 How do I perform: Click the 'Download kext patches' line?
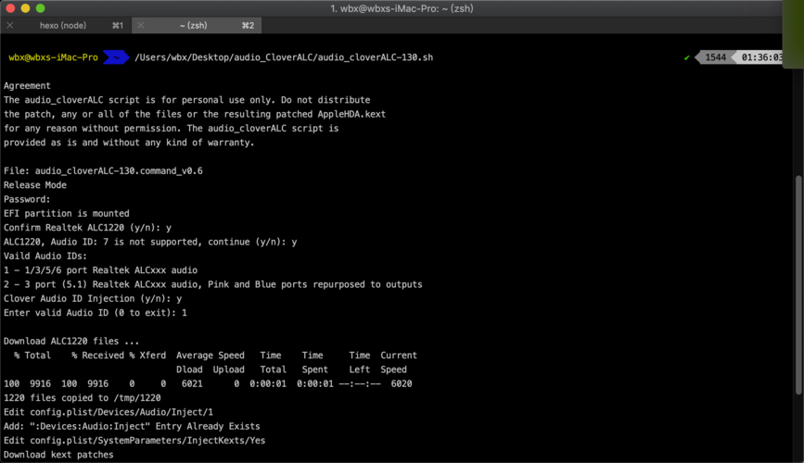click(x=58, y=455)
